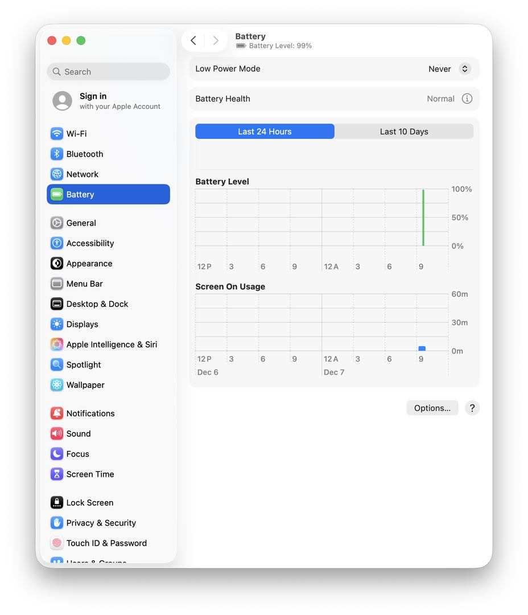
Task: Click the General gear icon
Action: pos(57,223)
